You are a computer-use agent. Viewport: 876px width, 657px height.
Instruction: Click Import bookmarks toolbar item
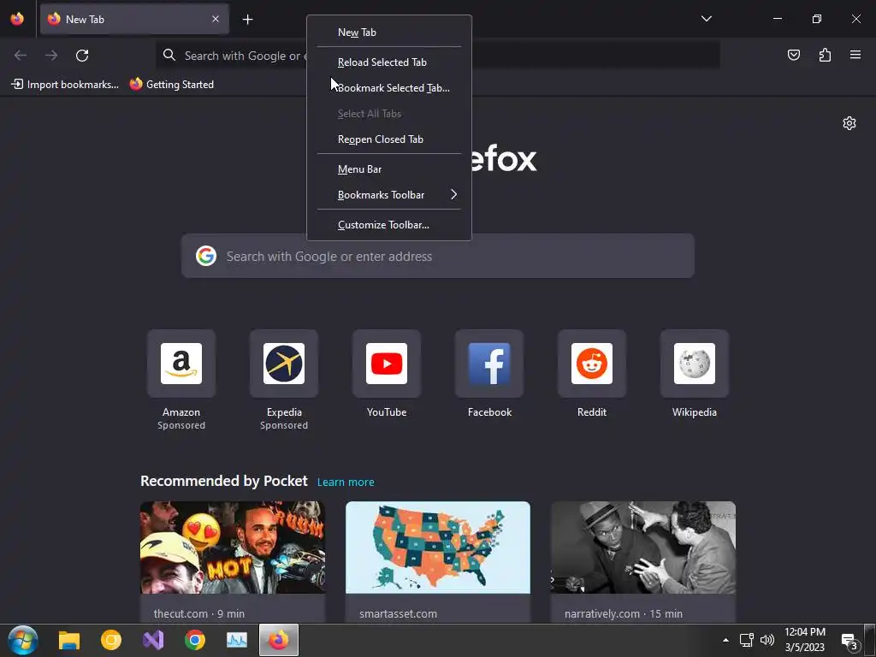[65, 85]
